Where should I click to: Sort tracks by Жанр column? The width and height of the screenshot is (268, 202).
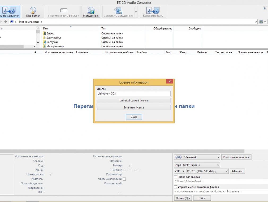pyautogui.click(x=187, y=52)
